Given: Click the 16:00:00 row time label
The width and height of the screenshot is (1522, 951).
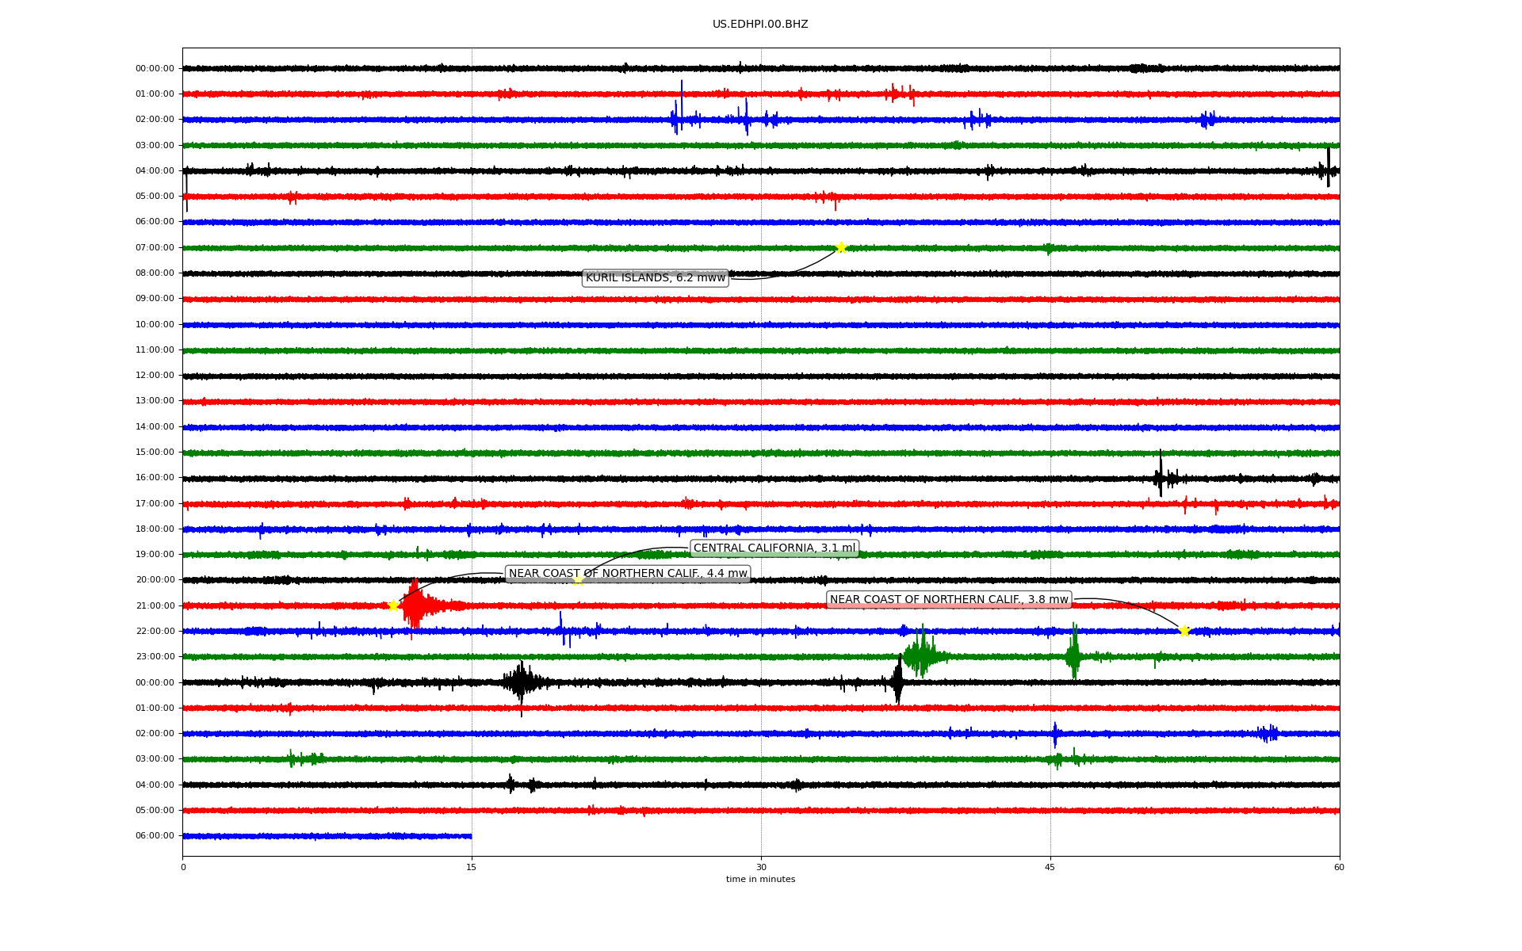Looking at the screenshot, I should [155, 478].
